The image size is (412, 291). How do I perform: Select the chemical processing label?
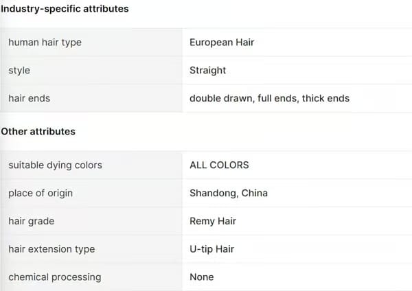pos(55,277)
